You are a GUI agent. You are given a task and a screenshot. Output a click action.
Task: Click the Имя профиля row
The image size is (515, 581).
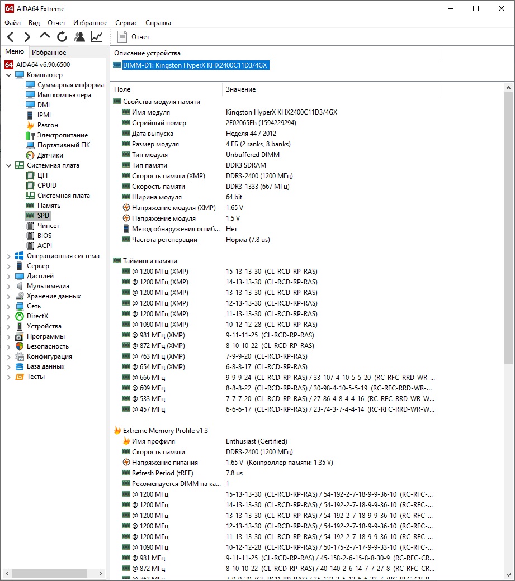pos(275,441)
